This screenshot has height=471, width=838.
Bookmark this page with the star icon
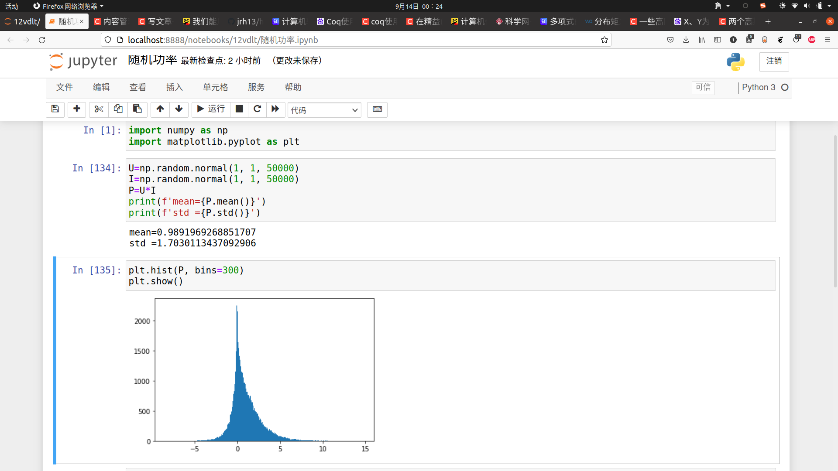(x=604, y=40)
